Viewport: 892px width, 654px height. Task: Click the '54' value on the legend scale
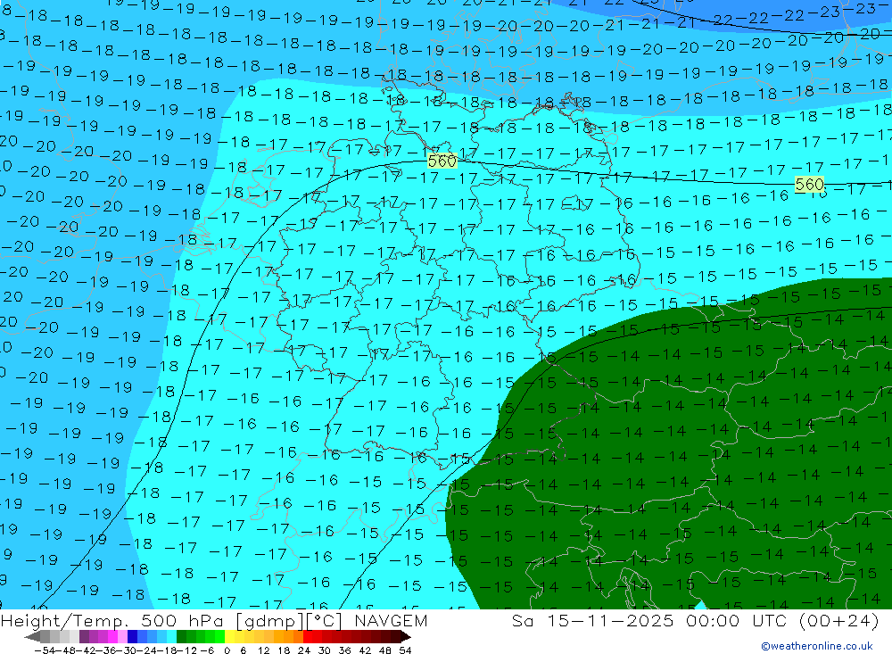click(x=405, y=650)
